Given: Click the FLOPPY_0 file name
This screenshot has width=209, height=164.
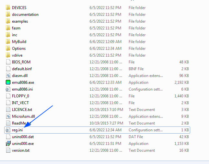Looking at the screenshot, I should click(20, 96).
